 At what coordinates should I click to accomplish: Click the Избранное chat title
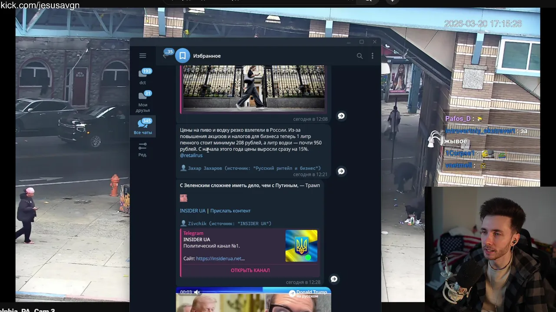[x=207, y=56]
